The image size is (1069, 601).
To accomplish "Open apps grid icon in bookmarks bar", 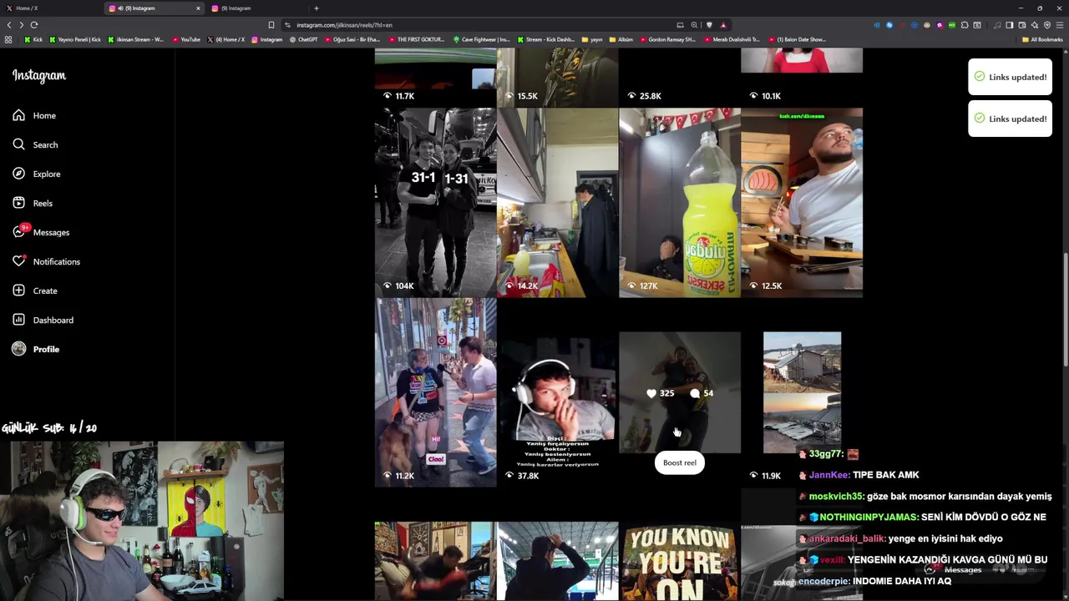I will [8, 39].
